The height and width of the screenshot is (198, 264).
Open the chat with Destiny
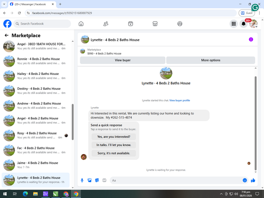35,91
